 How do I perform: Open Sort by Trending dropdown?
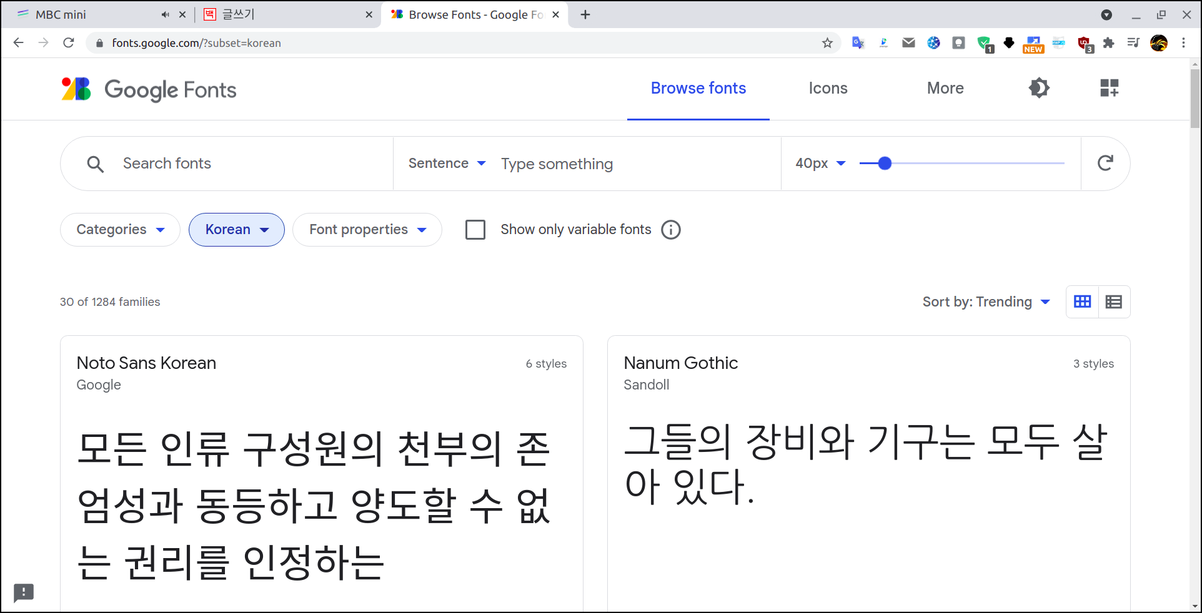[986, 302]
